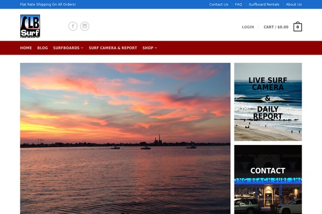
Task: Click the flat rate shipping notice
Action: pos(48,4)
